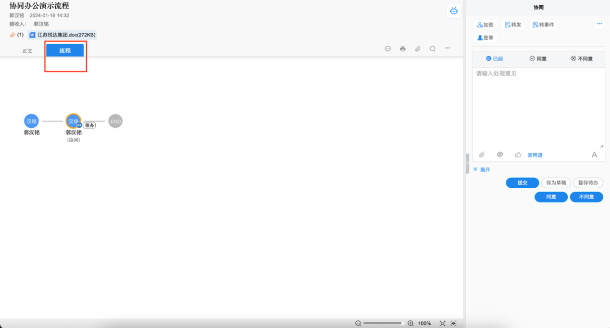This screenshot has width=610, height=328.
Task: Click the comment bubble icon in the toolbar
Action: point(388,49)
